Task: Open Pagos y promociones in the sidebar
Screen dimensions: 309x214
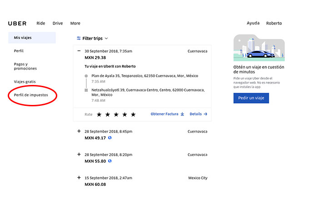Action: pyautogui.click(x=25, y=66)
